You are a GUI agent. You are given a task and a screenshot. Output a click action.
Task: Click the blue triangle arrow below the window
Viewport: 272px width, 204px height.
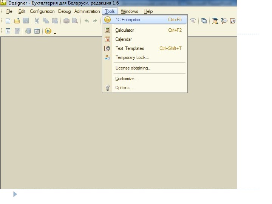(x=15, y=194)
